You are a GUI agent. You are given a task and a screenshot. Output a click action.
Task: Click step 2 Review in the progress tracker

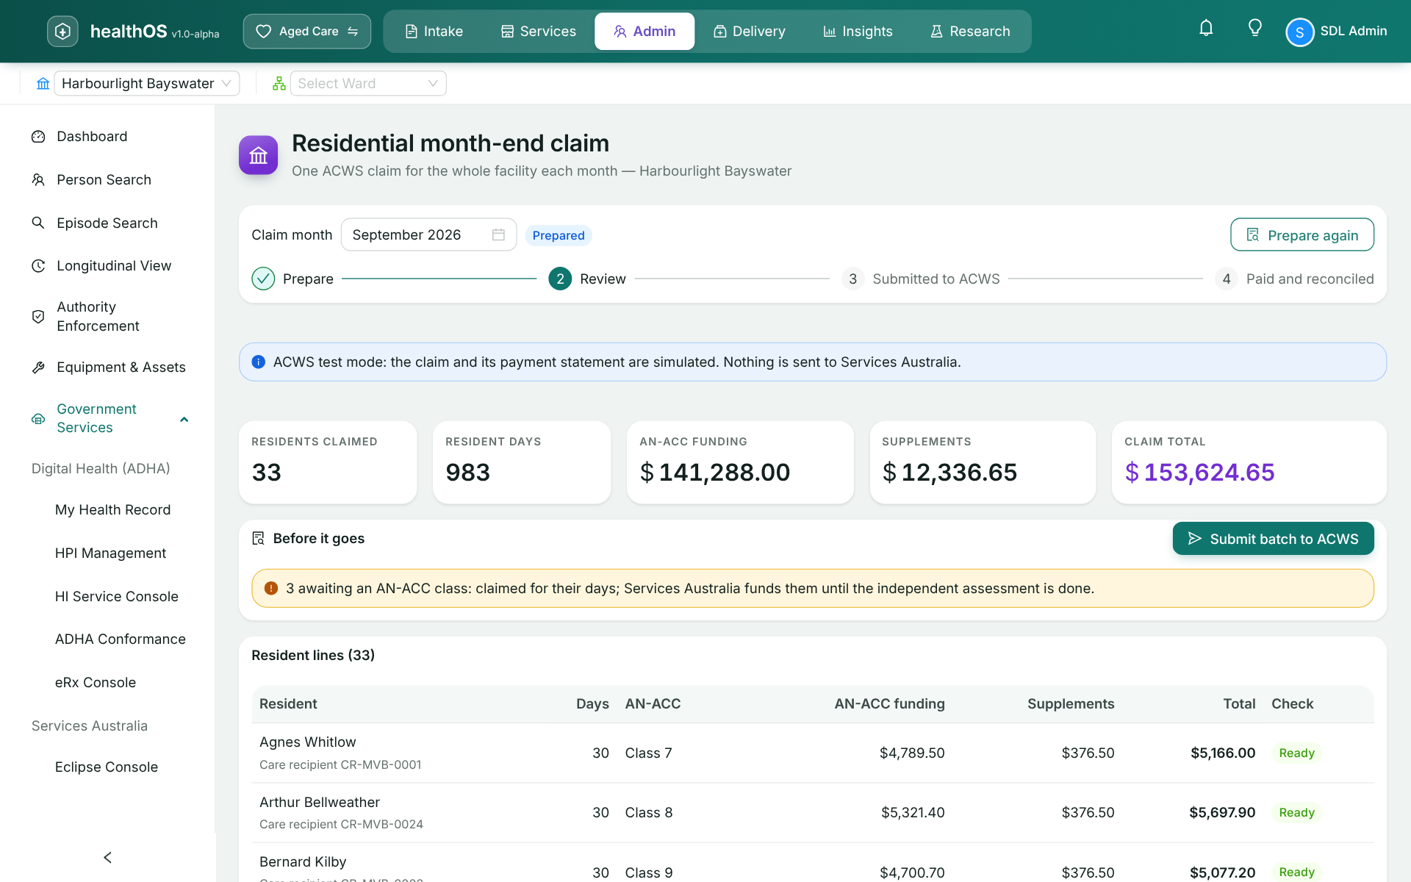pos(587,279)
